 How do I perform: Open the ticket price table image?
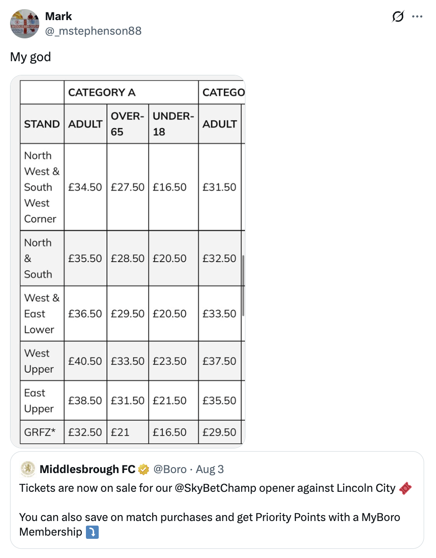tap(128, 261)
